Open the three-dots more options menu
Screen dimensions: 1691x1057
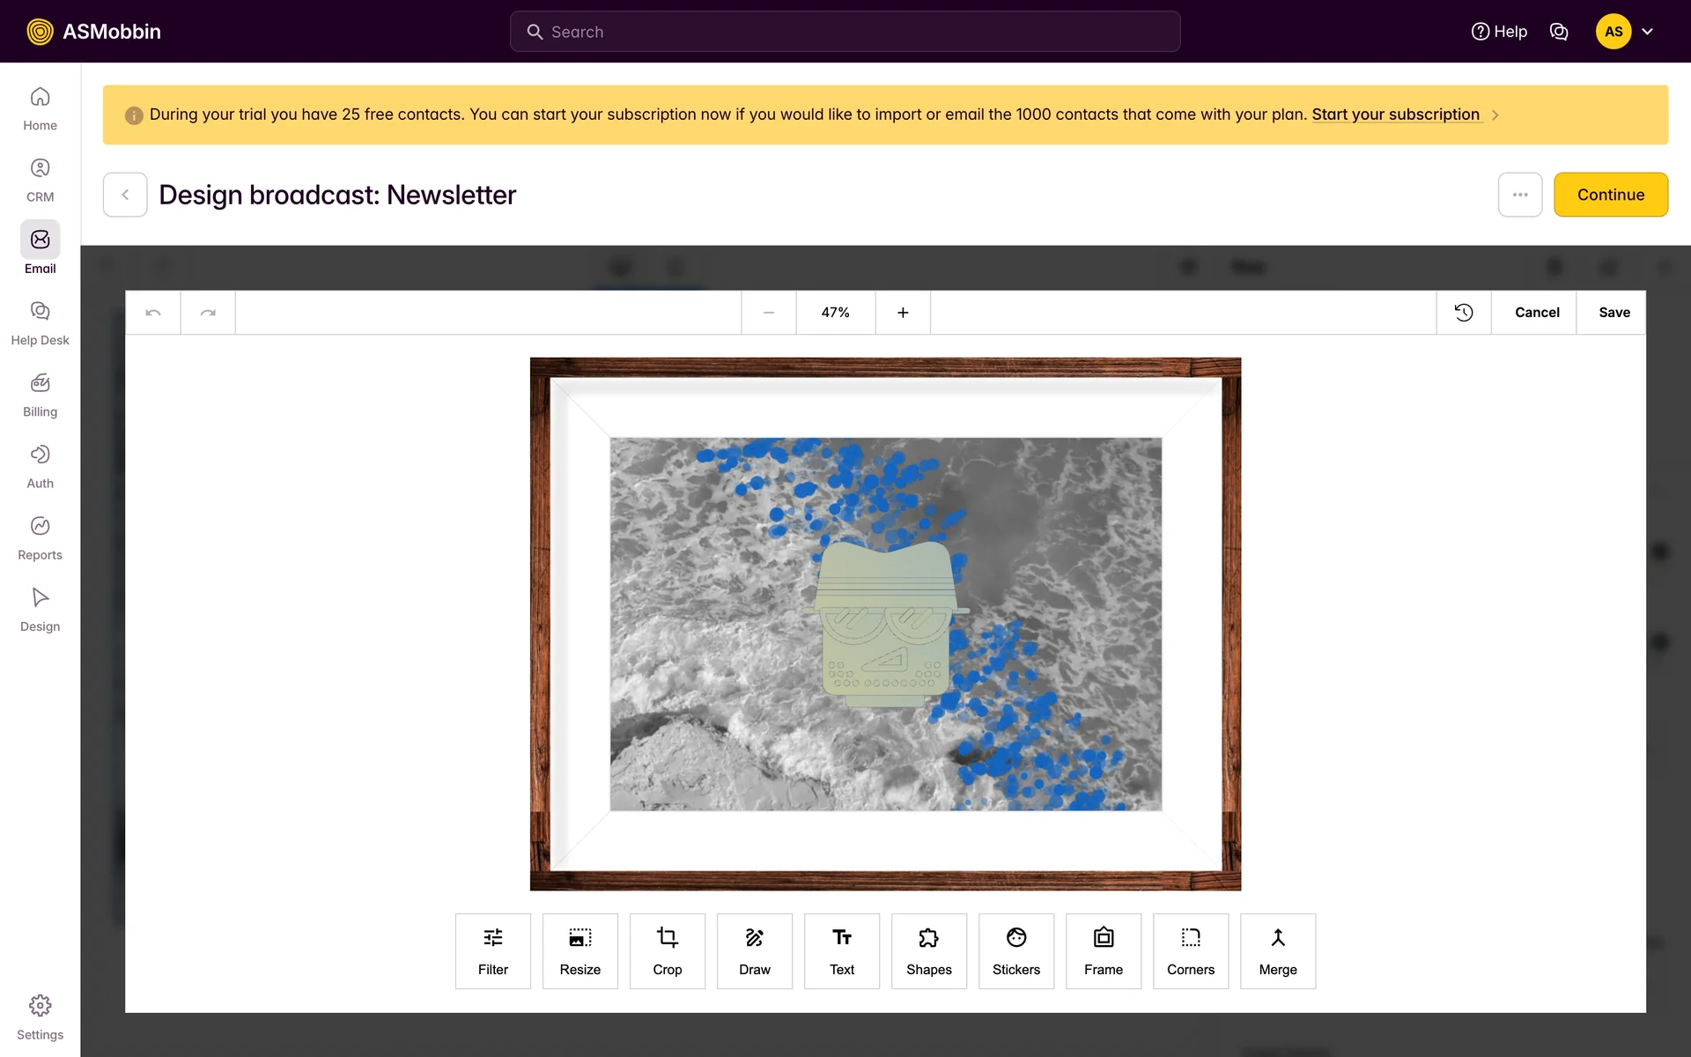1519,195
